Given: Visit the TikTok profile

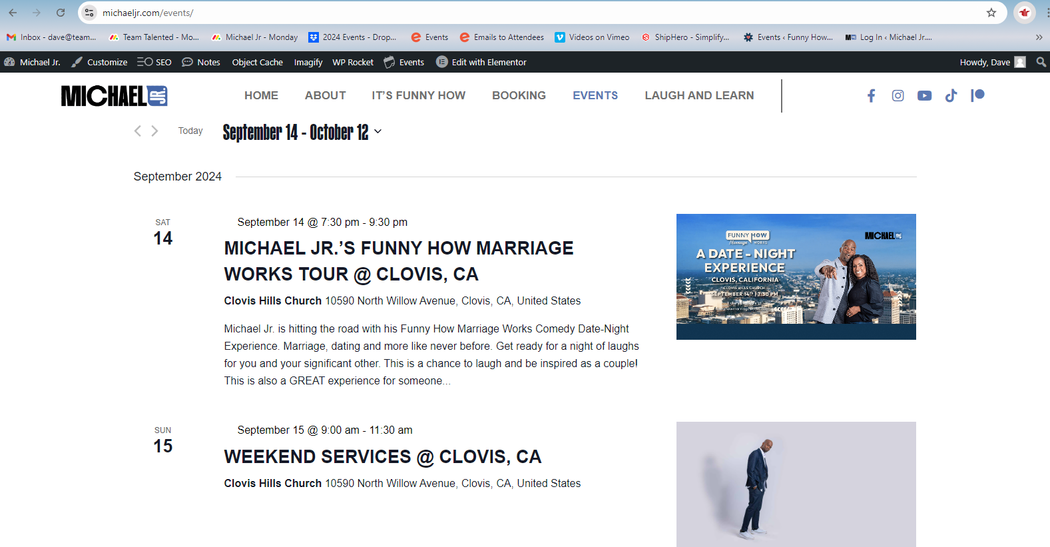Looking at the screenshot, I should click(951, 96).
